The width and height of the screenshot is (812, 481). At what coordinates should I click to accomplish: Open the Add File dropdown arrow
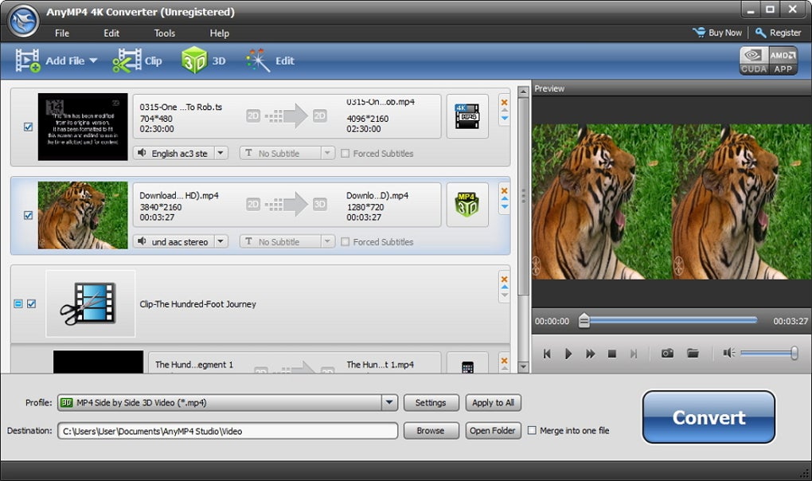point(93,61)
